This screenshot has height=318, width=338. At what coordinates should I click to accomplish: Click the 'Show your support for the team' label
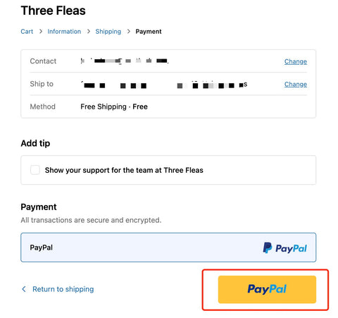[x=124, y=170]
